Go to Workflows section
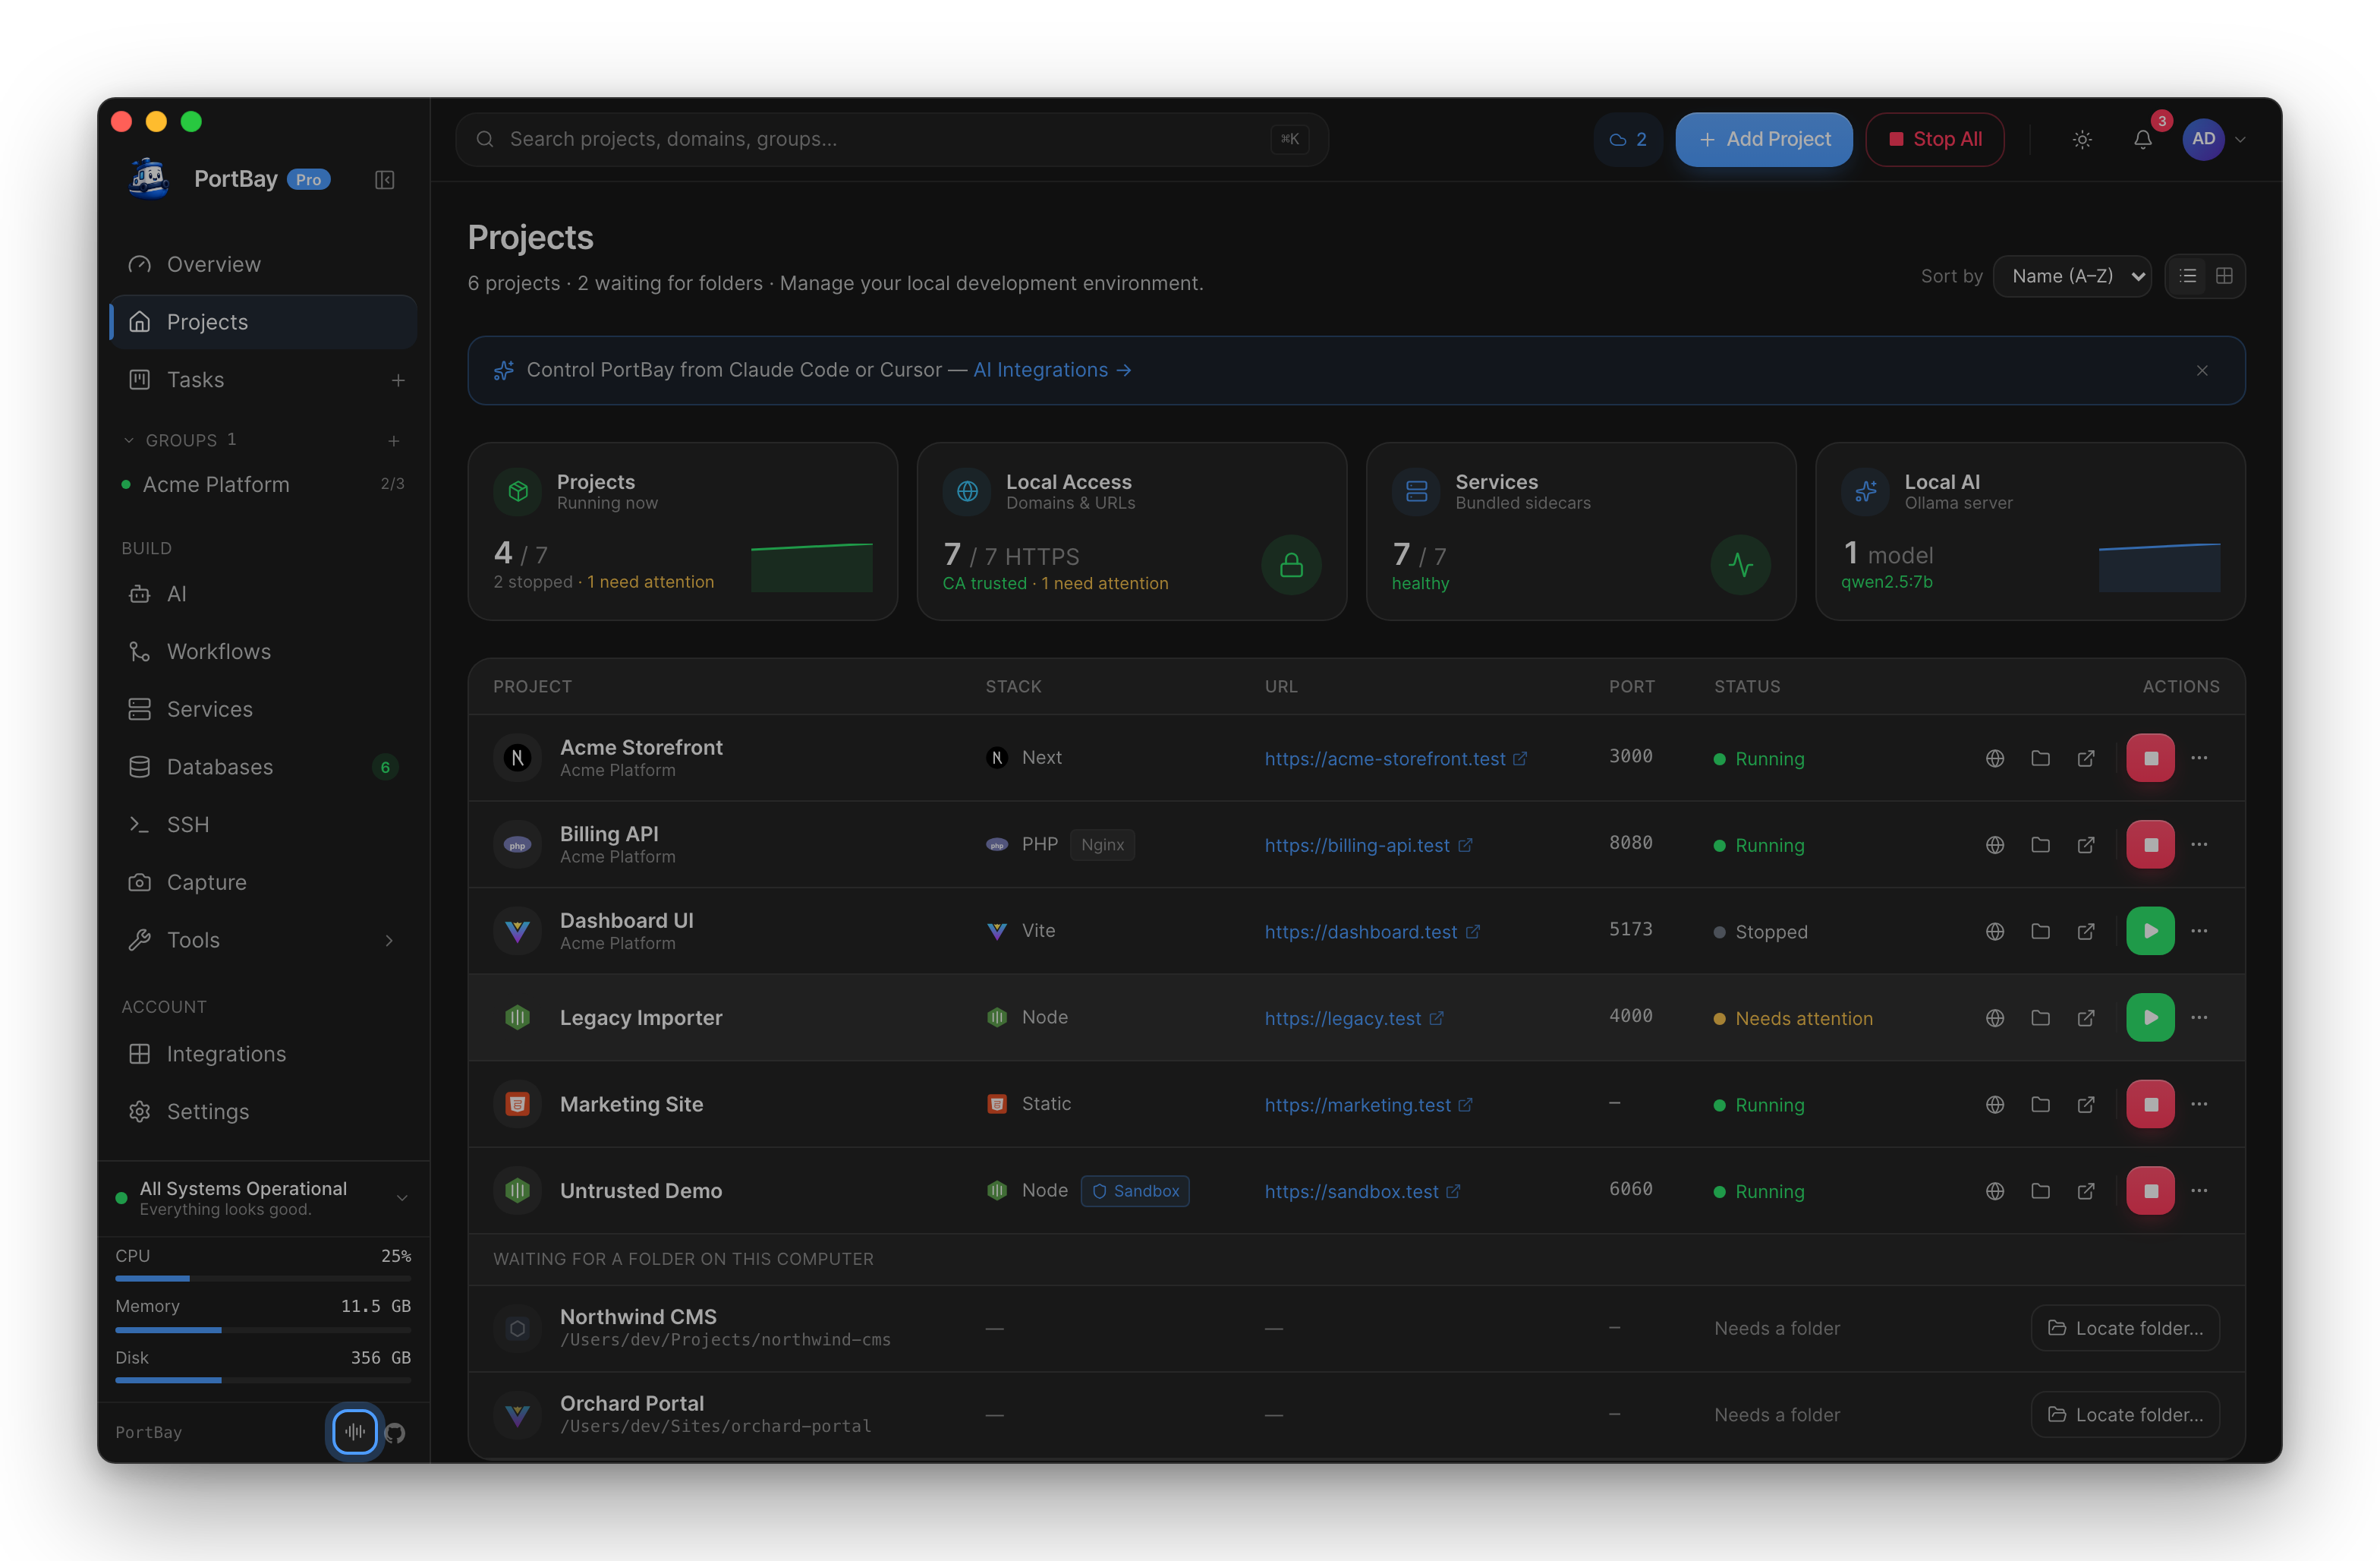2380x1561 pixels. (x=263, y=651)
